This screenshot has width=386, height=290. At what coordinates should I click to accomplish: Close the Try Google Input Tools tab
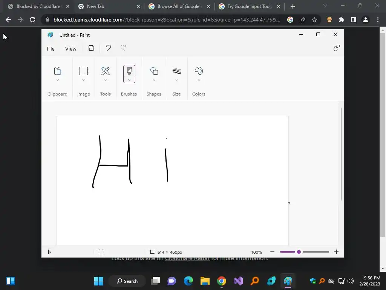pyautogui.click(x=279, y=6)
